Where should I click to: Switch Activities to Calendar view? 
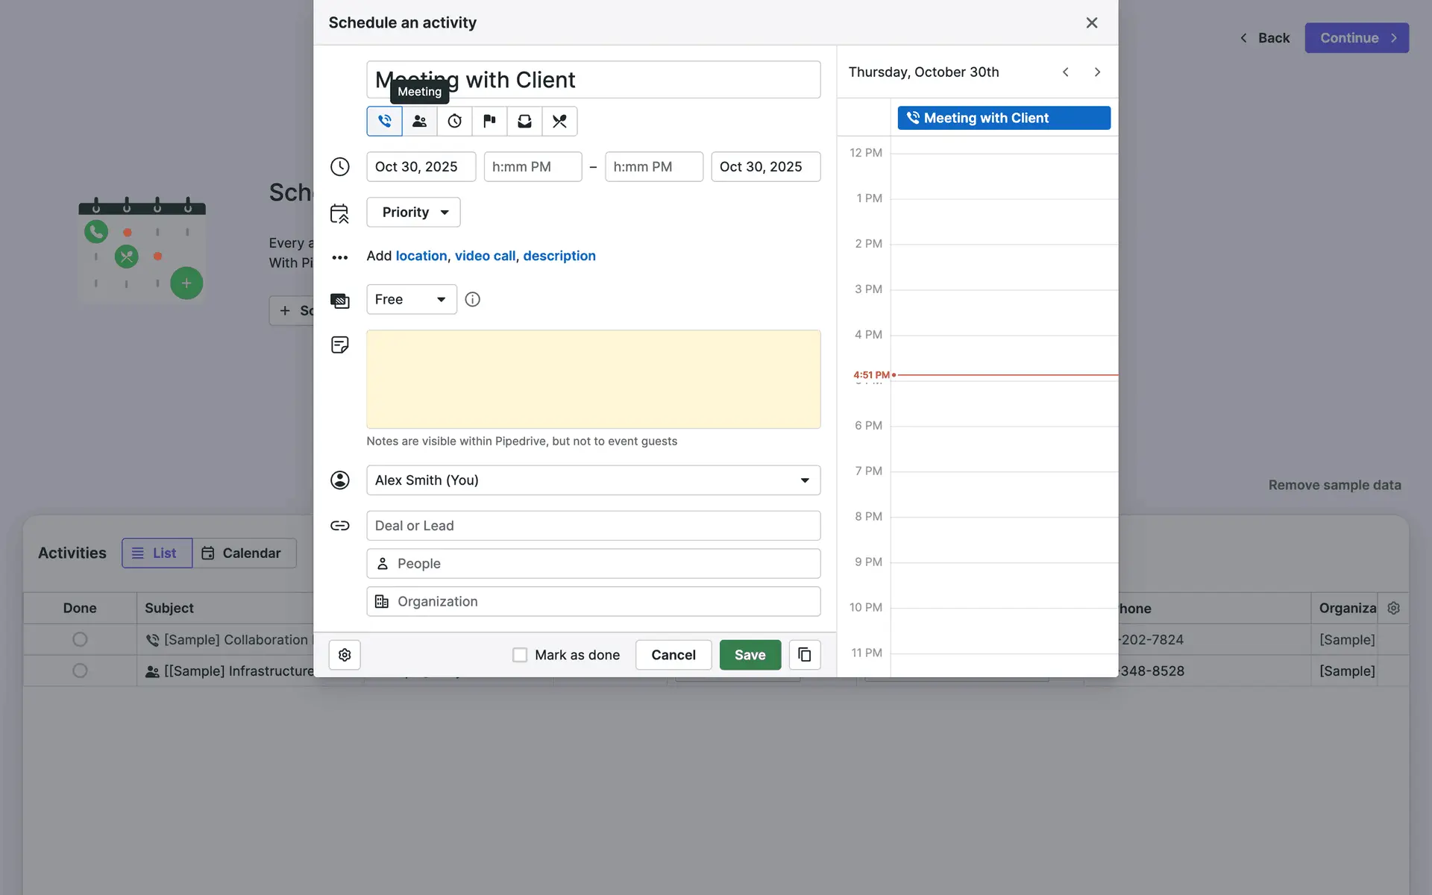point(243,553)
